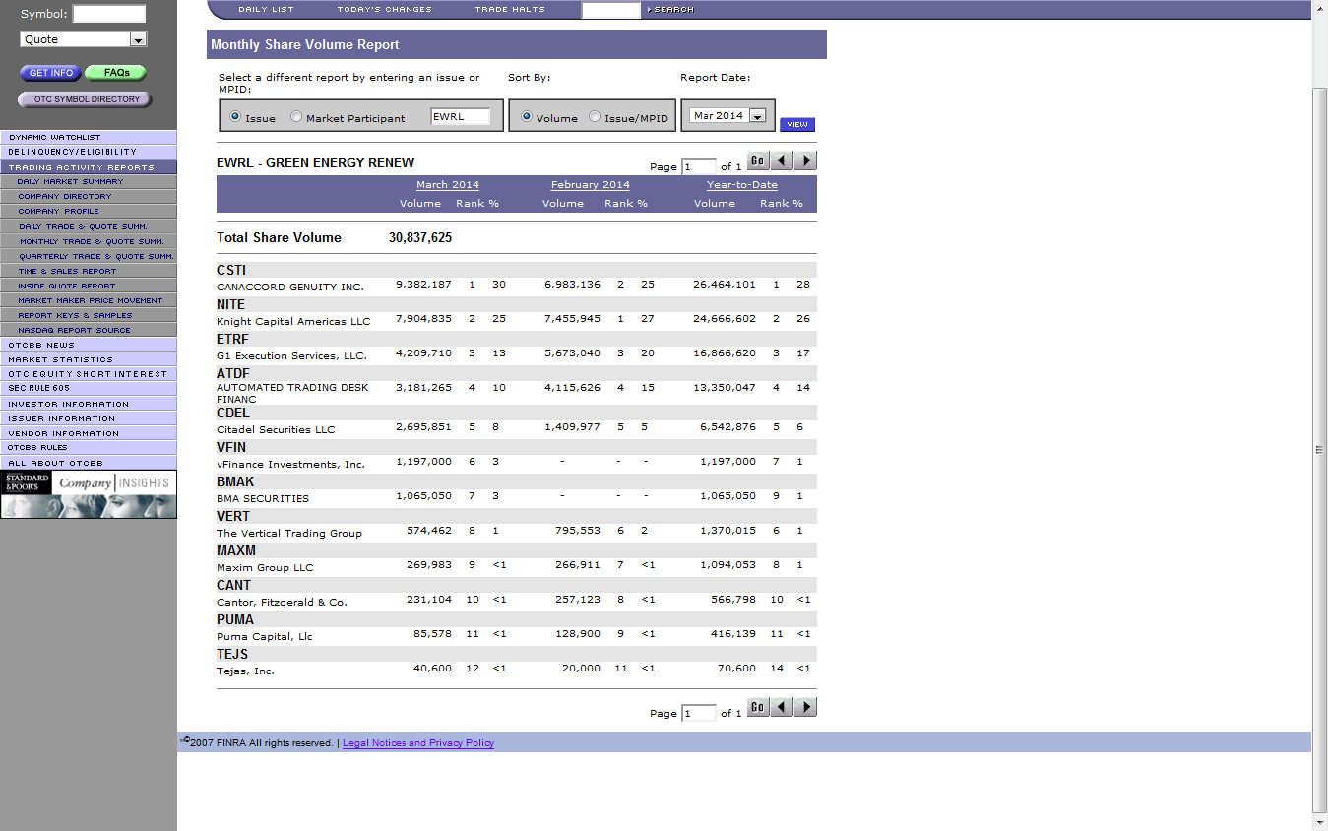Open Quarterly Trade & Quote Summ.

pyautogui.click(x=89, y=257)
